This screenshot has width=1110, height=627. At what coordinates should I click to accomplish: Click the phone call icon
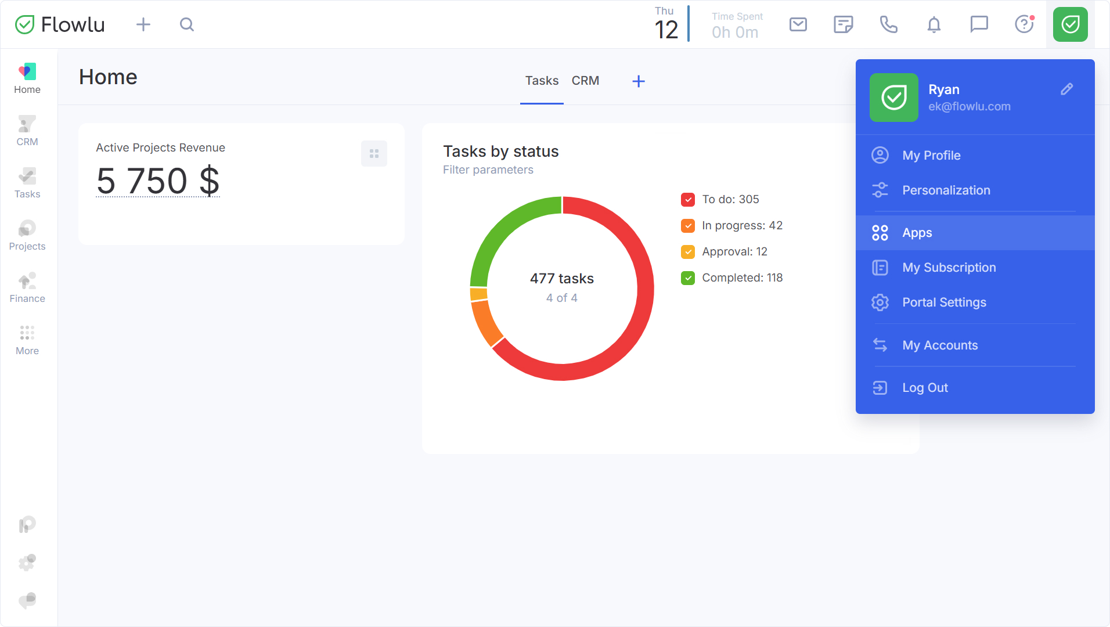click(x=888, y=24)
